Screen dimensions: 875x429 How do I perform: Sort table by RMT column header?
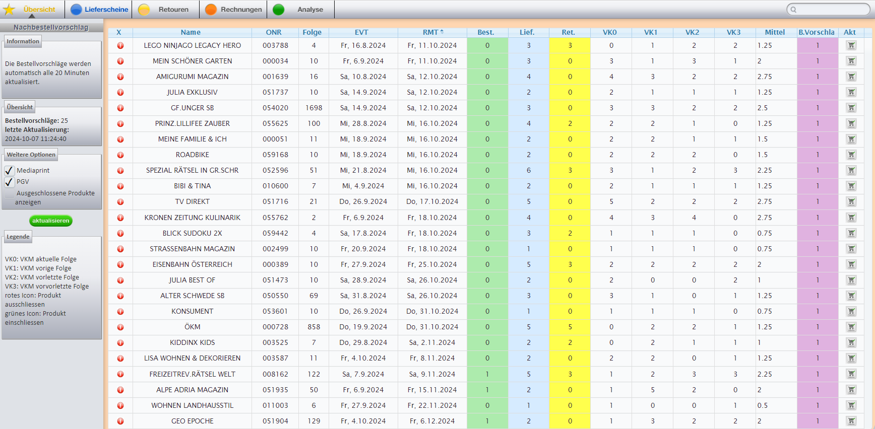point(431,32)
